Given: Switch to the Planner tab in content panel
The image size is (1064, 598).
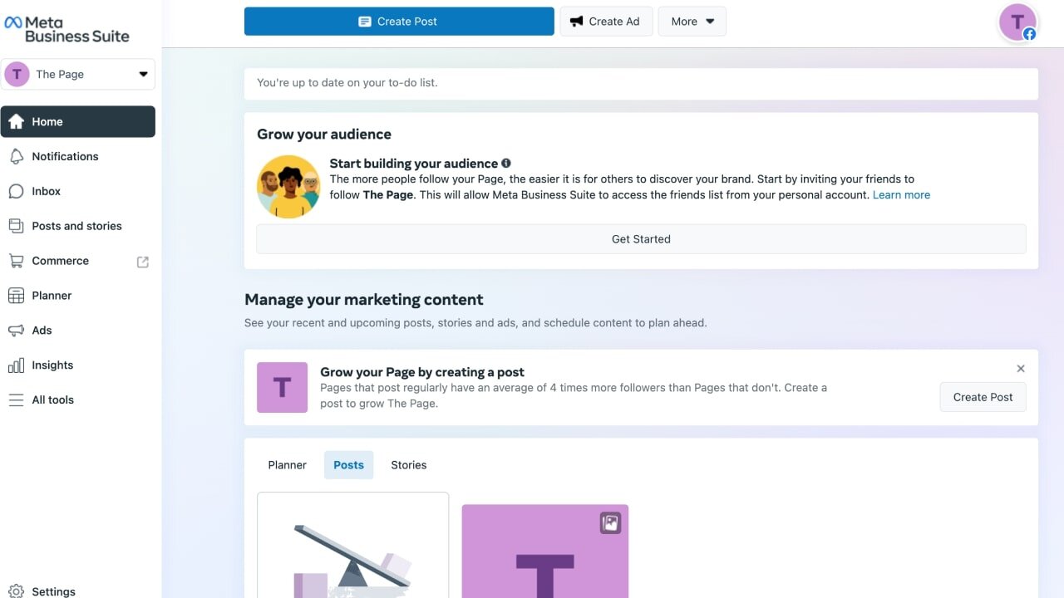Looking at the screenshot, I should pos(288,465).
